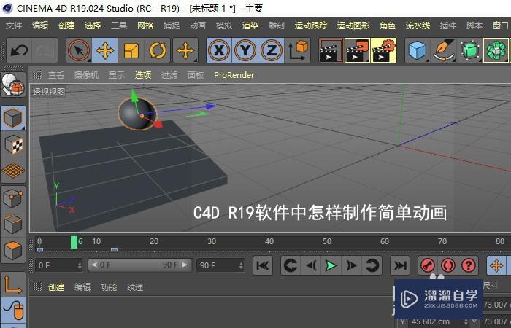Enable Axis mode L-shaped icon
This screenshot has height=328, width=511.
(13, 284)
